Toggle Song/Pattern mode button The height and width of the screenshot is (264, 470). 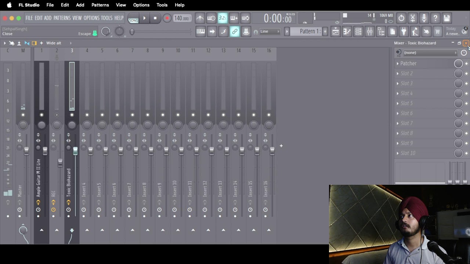click(133, 18)
